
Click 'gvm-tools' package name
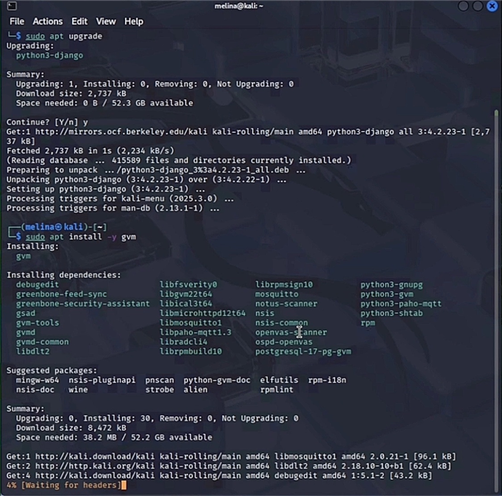click(x=38, y=323)
